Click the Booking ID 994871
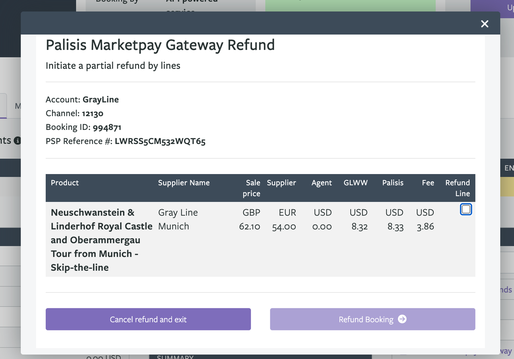This screenshot has height=359, width=514. coord(107,127)
